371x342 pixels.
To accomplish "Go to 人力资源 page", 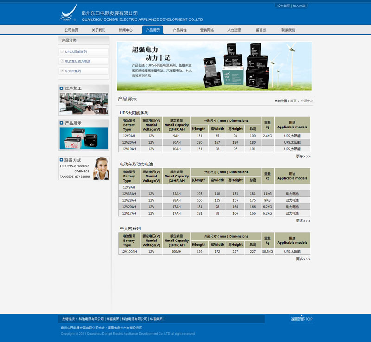I will (234, 30).
